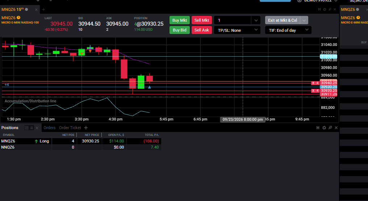Pop out the Positions panel
This screenshot has height=201, width=368.
pos(330,128)
